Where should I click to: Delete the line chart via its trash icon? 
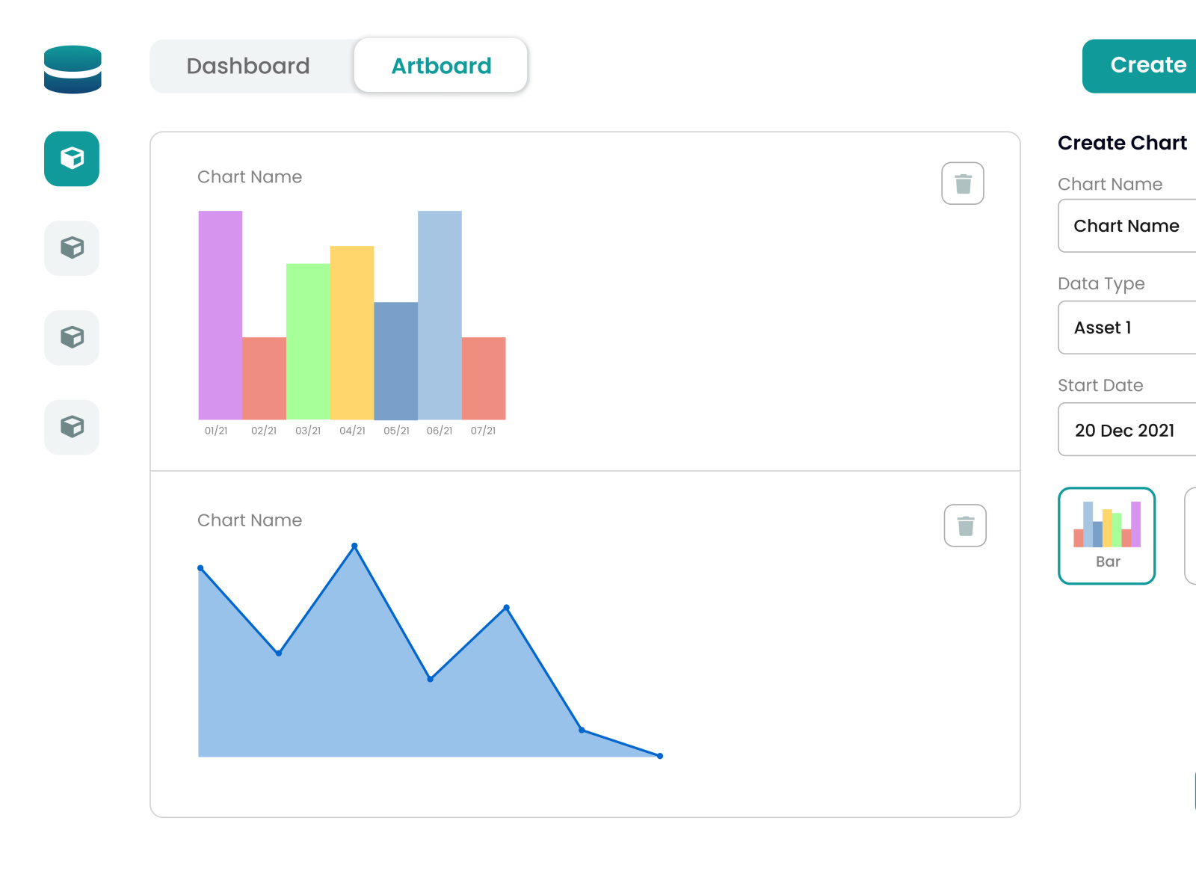[x=964, y=526]
